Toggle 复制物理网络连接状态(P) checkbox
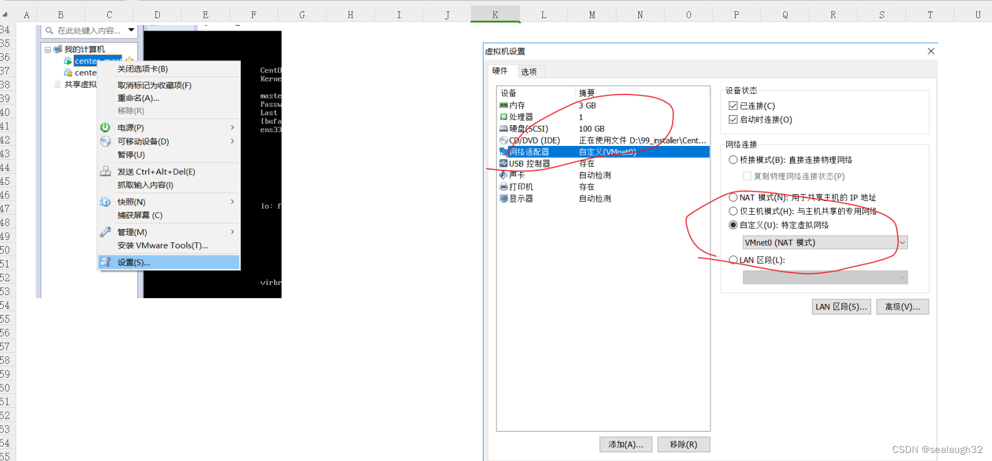Screen dimensions: 992x461 [x=747, y=176]
